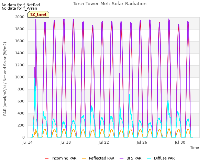Click the TZ_tmet label box

point(38,14)
